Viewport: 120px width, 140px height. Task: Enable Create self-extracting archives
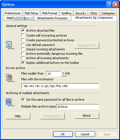click(x=23, y=35)
